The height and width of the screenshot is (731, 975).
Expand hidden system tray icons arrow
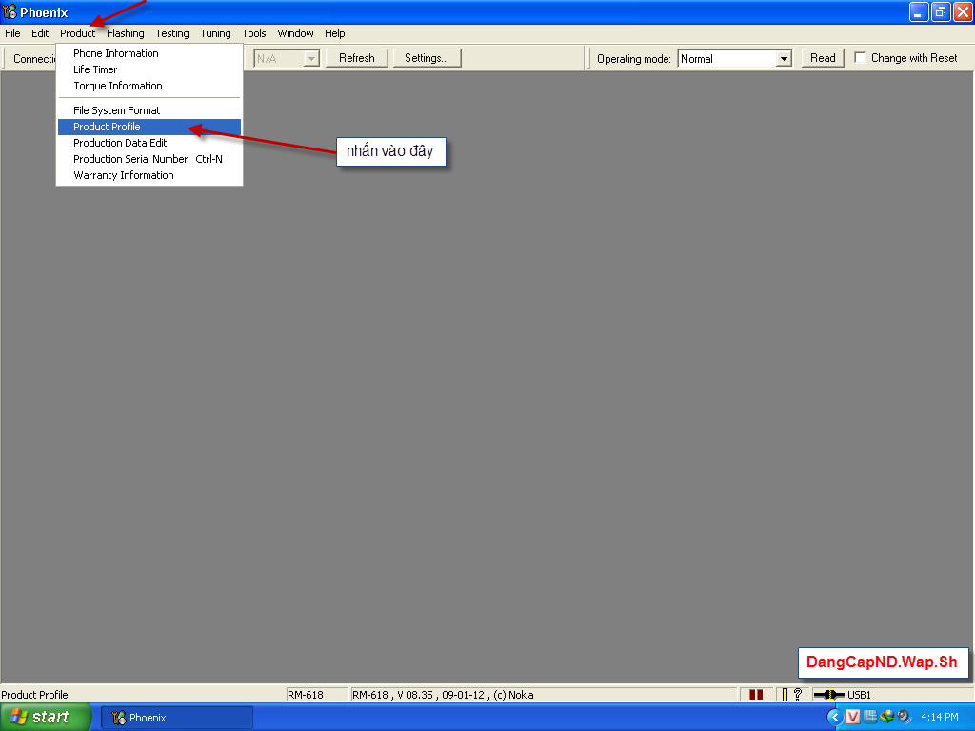pos(834,717)
